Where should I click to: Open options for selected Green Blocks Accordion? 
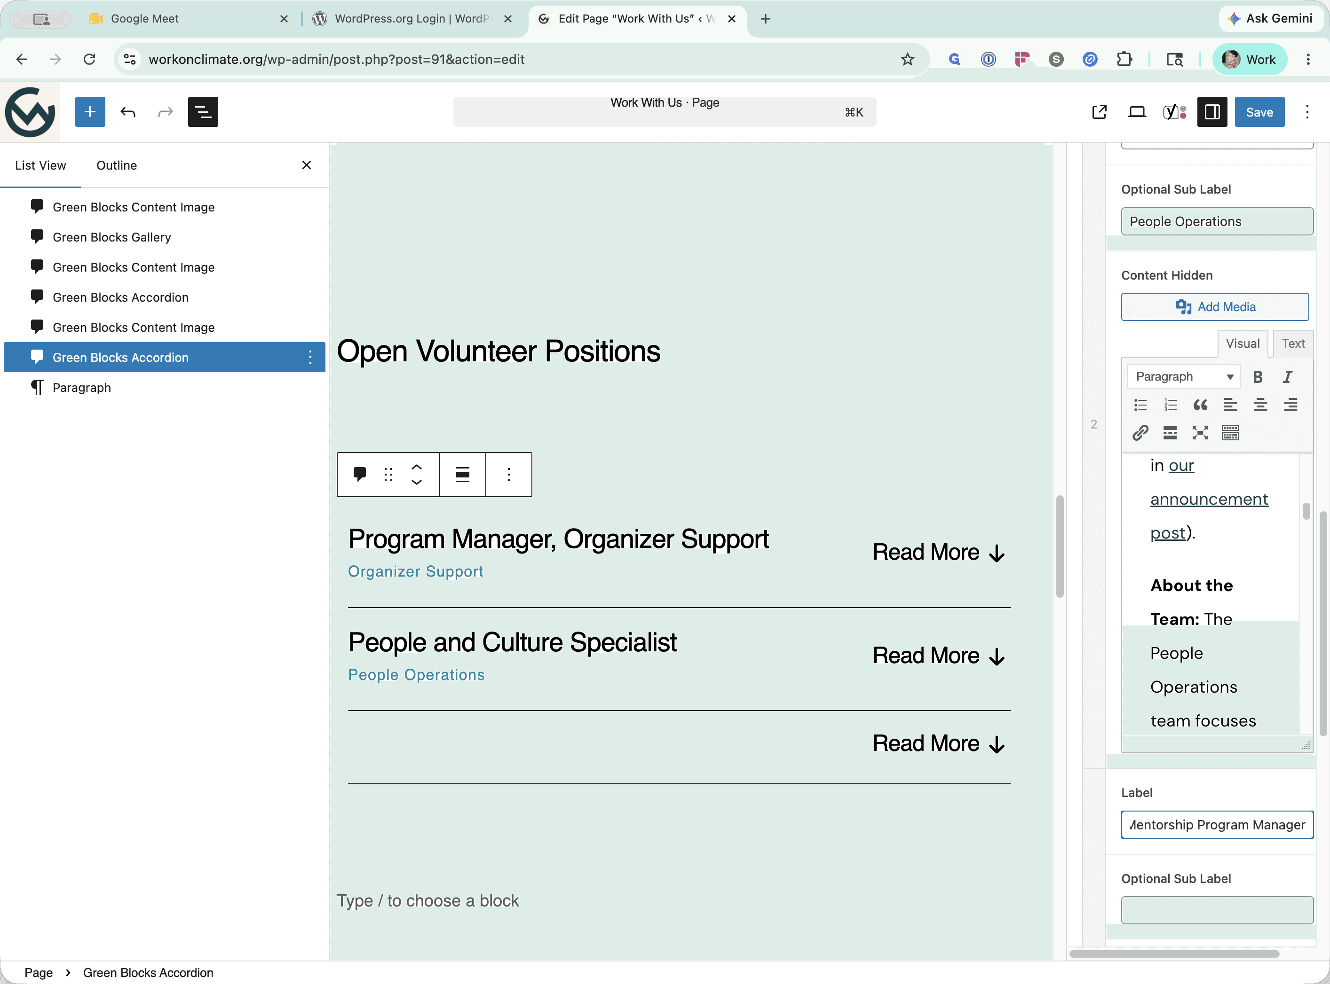coord(310,358)
